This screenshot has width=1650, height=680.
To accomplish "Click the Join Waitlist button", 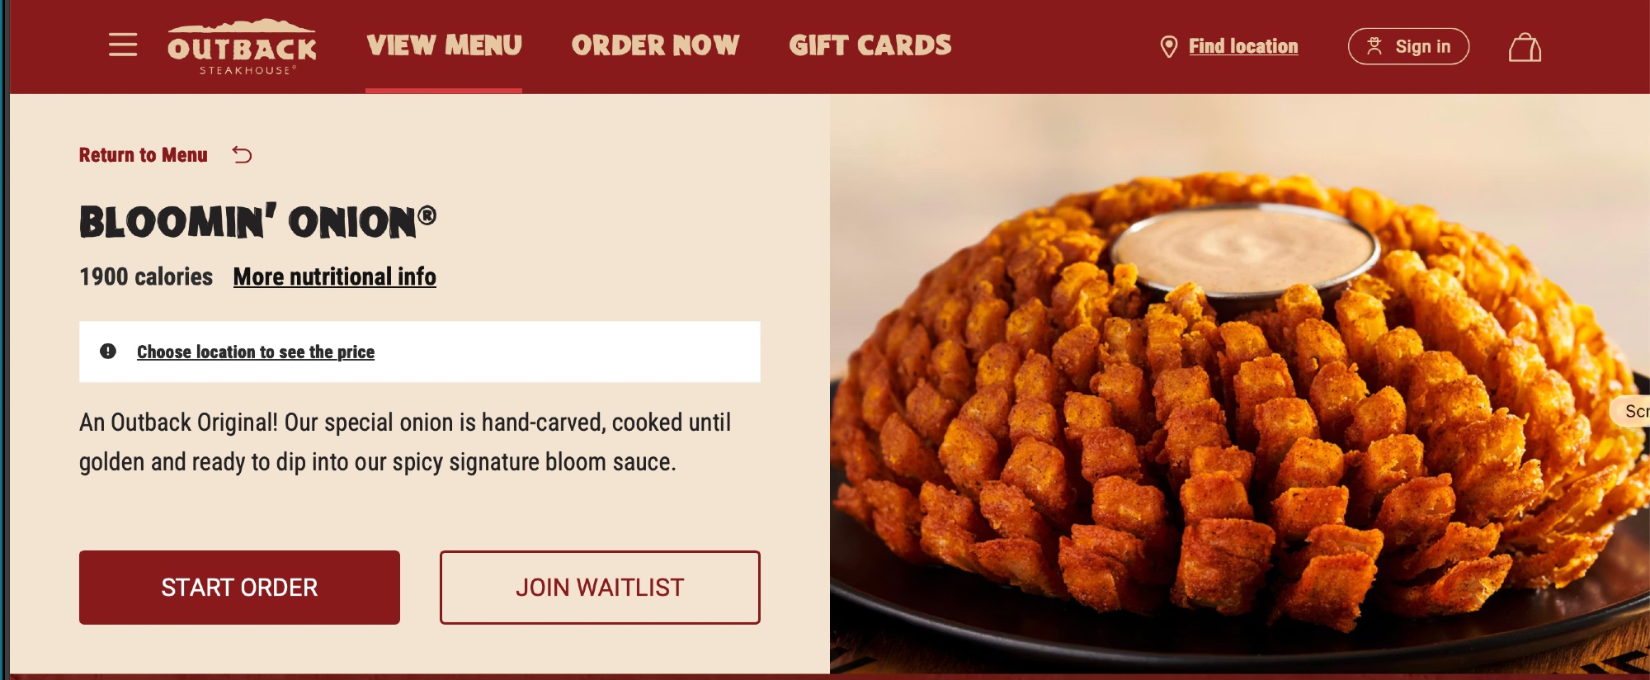I will (x=600, y=587).
